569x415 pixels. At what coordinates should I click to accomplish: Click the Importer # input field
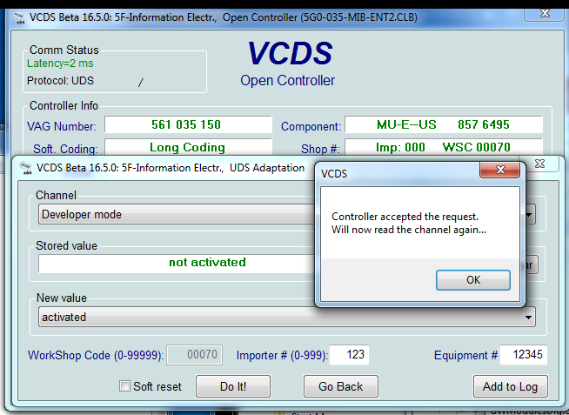coord(349,354)
